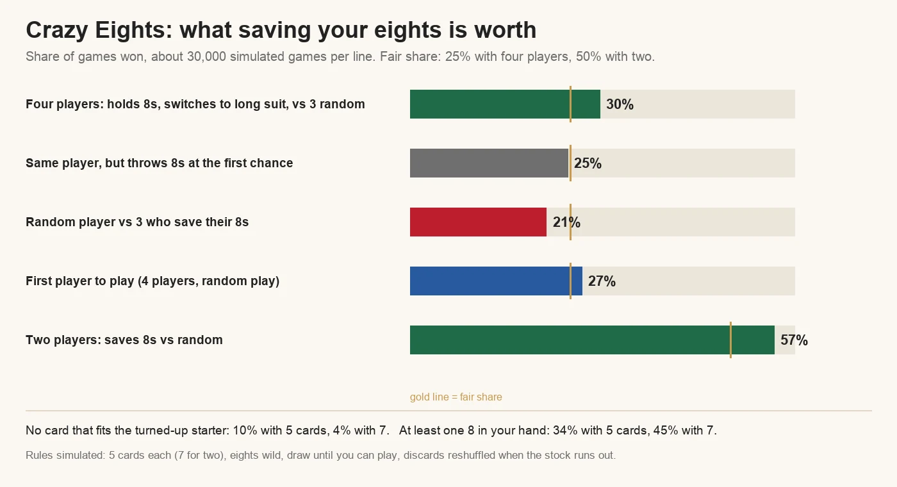Click the "21%" value label
Image resolution: width=897 pixels, height=487 pixels.
[x=566, y=222]
